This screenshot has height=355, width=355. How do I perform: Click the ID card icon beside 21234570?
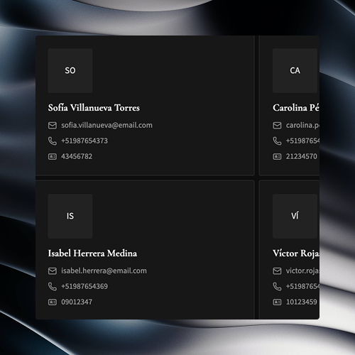pyautogui.click(x=277, y=157)
